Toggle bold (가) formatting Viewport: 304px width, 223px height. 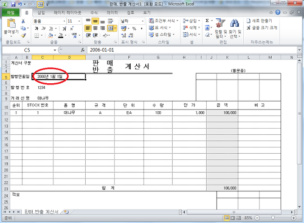tap(36, 29)
